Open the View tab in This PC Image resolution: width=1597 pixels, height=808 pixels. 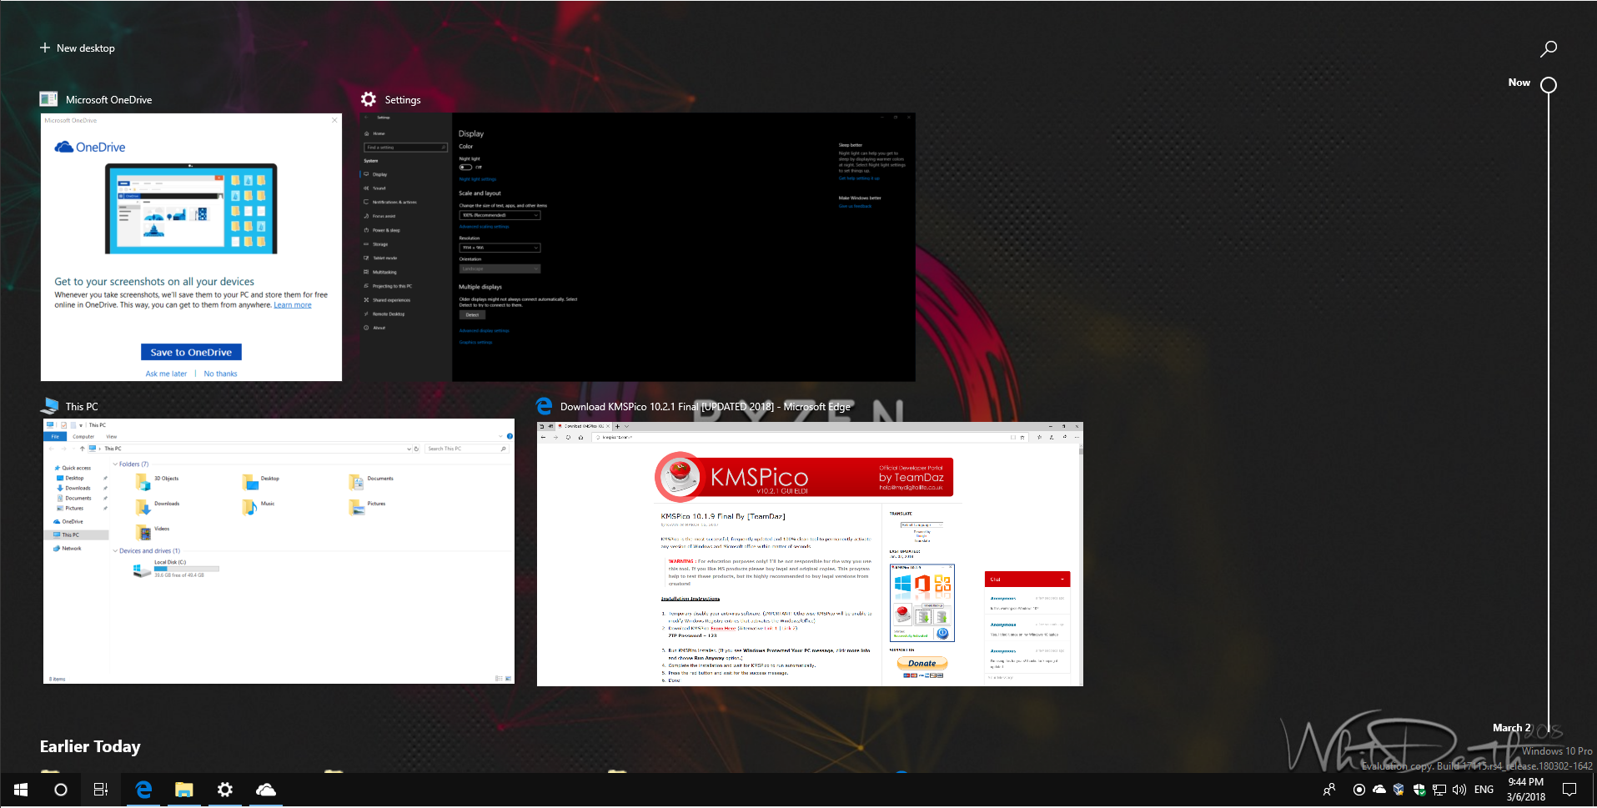point(111,437)
